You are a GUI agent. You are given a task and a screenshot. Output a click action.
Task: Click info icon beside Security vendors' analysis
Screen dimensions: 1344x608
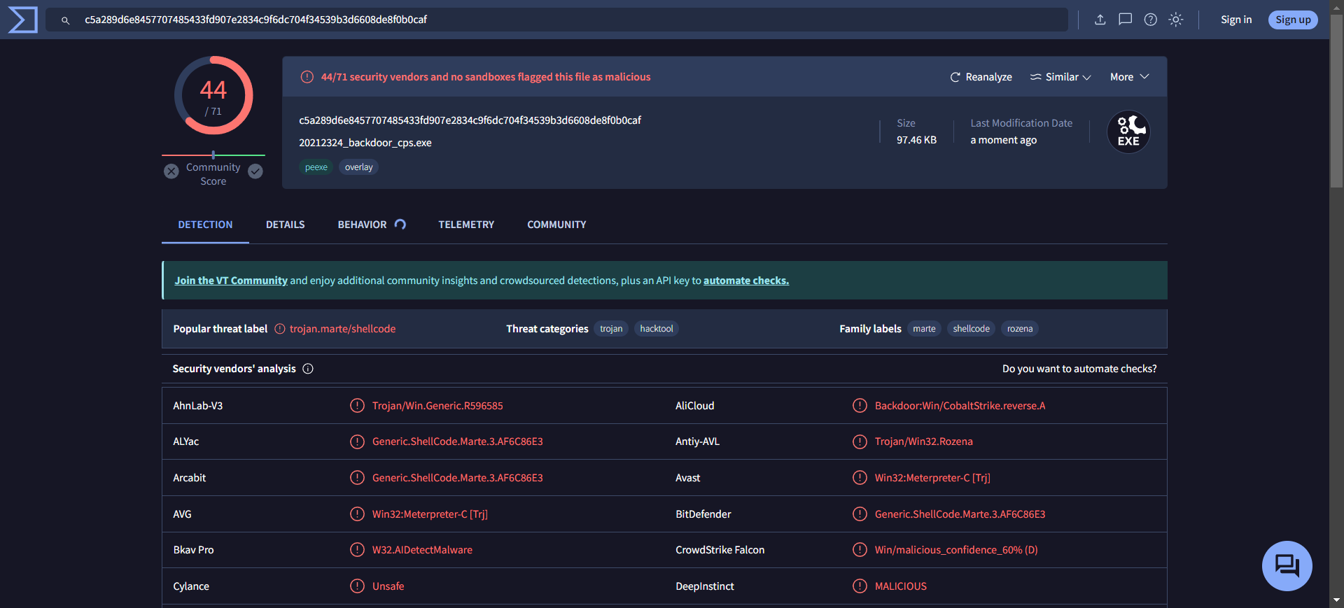[x=308, y=369]
